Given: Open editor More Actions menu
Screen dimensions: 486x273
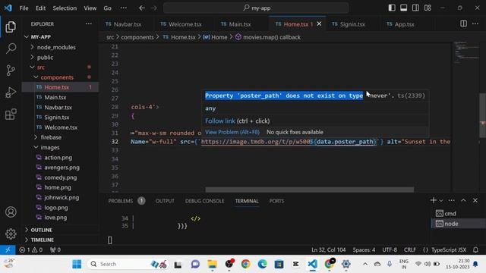Looking at the screenshot, I should (475, 24).
